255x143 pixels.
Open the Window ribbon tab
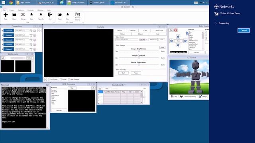(x=40, y=10)
